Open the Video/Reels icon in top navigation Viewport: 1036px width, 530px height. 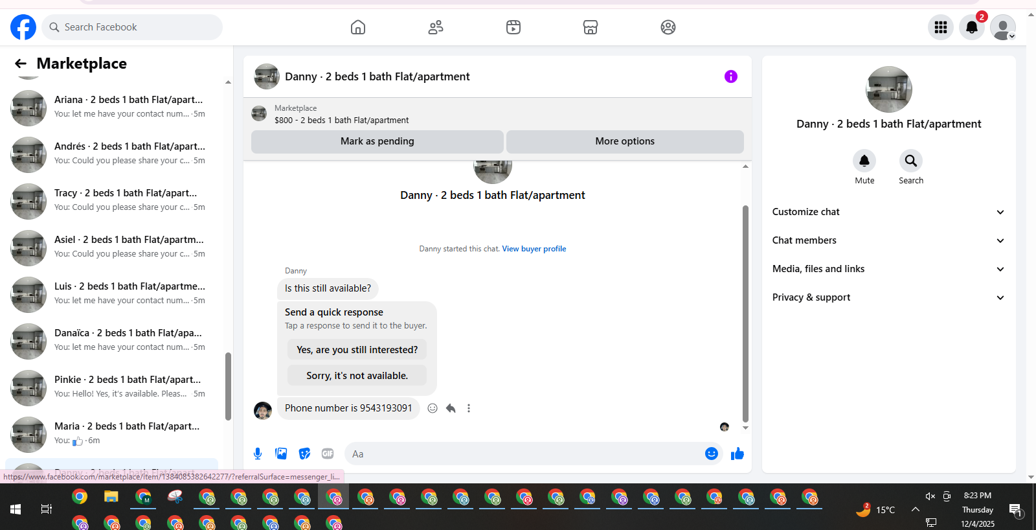click(513, 27)
